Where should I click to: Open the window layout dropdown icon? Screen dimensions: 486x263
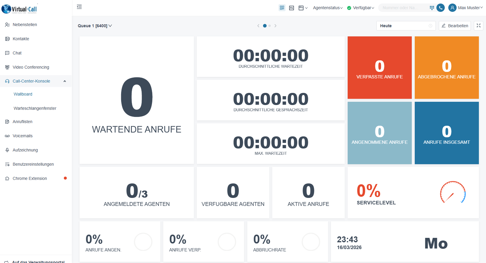point(303,8)
